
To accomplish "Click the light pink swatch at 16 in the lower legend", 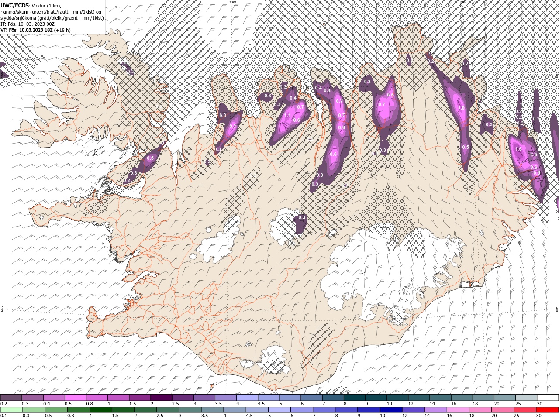I will [458, 410].
